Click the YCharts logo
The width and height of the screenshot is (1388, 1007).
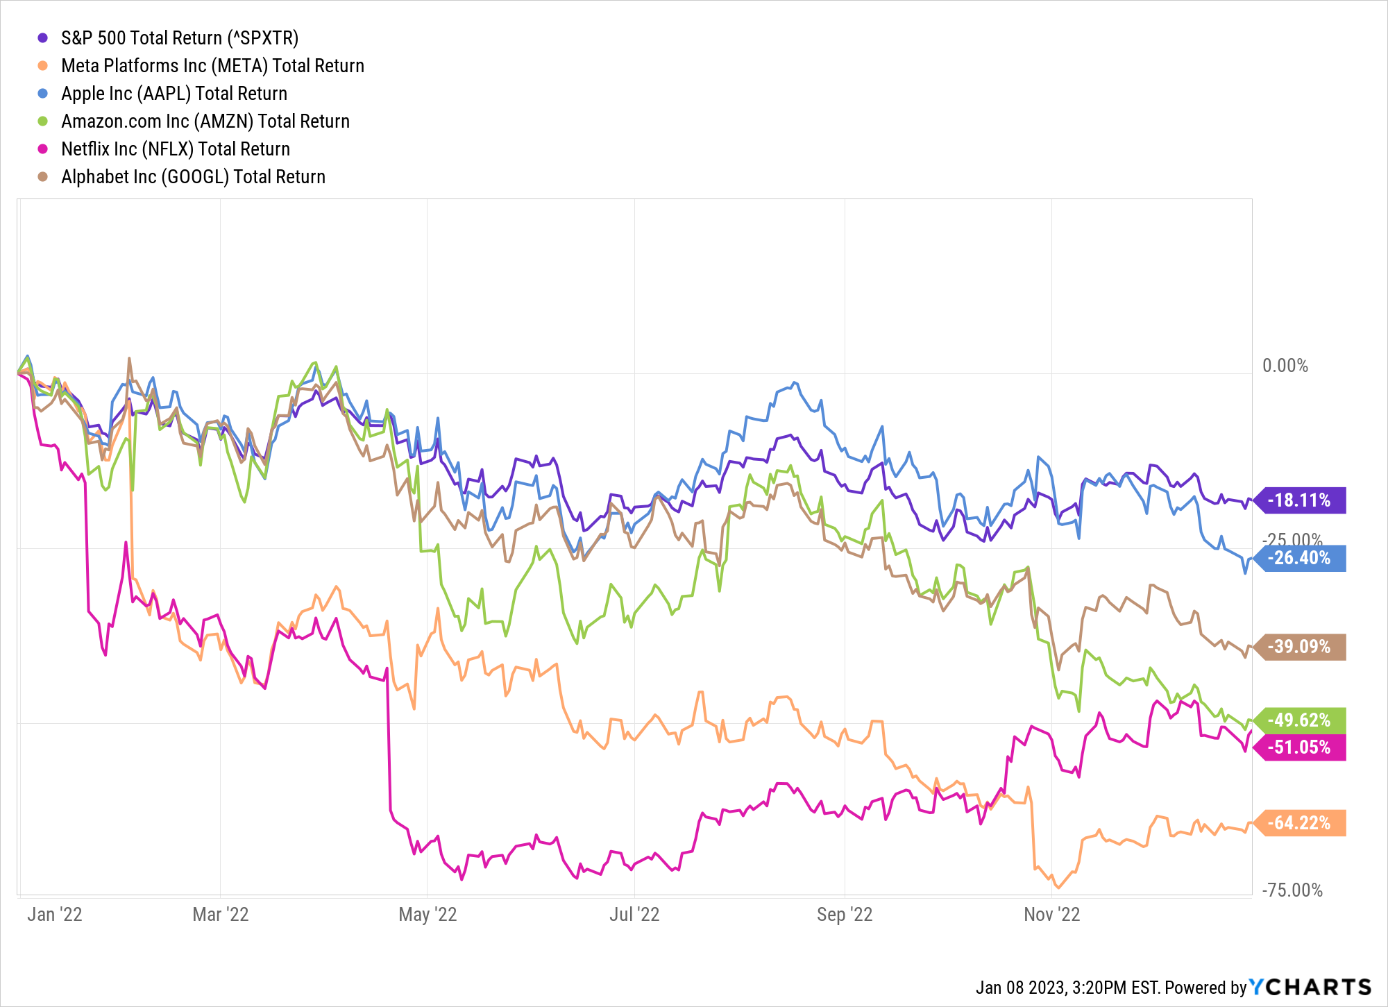[x=1310, y=987]
